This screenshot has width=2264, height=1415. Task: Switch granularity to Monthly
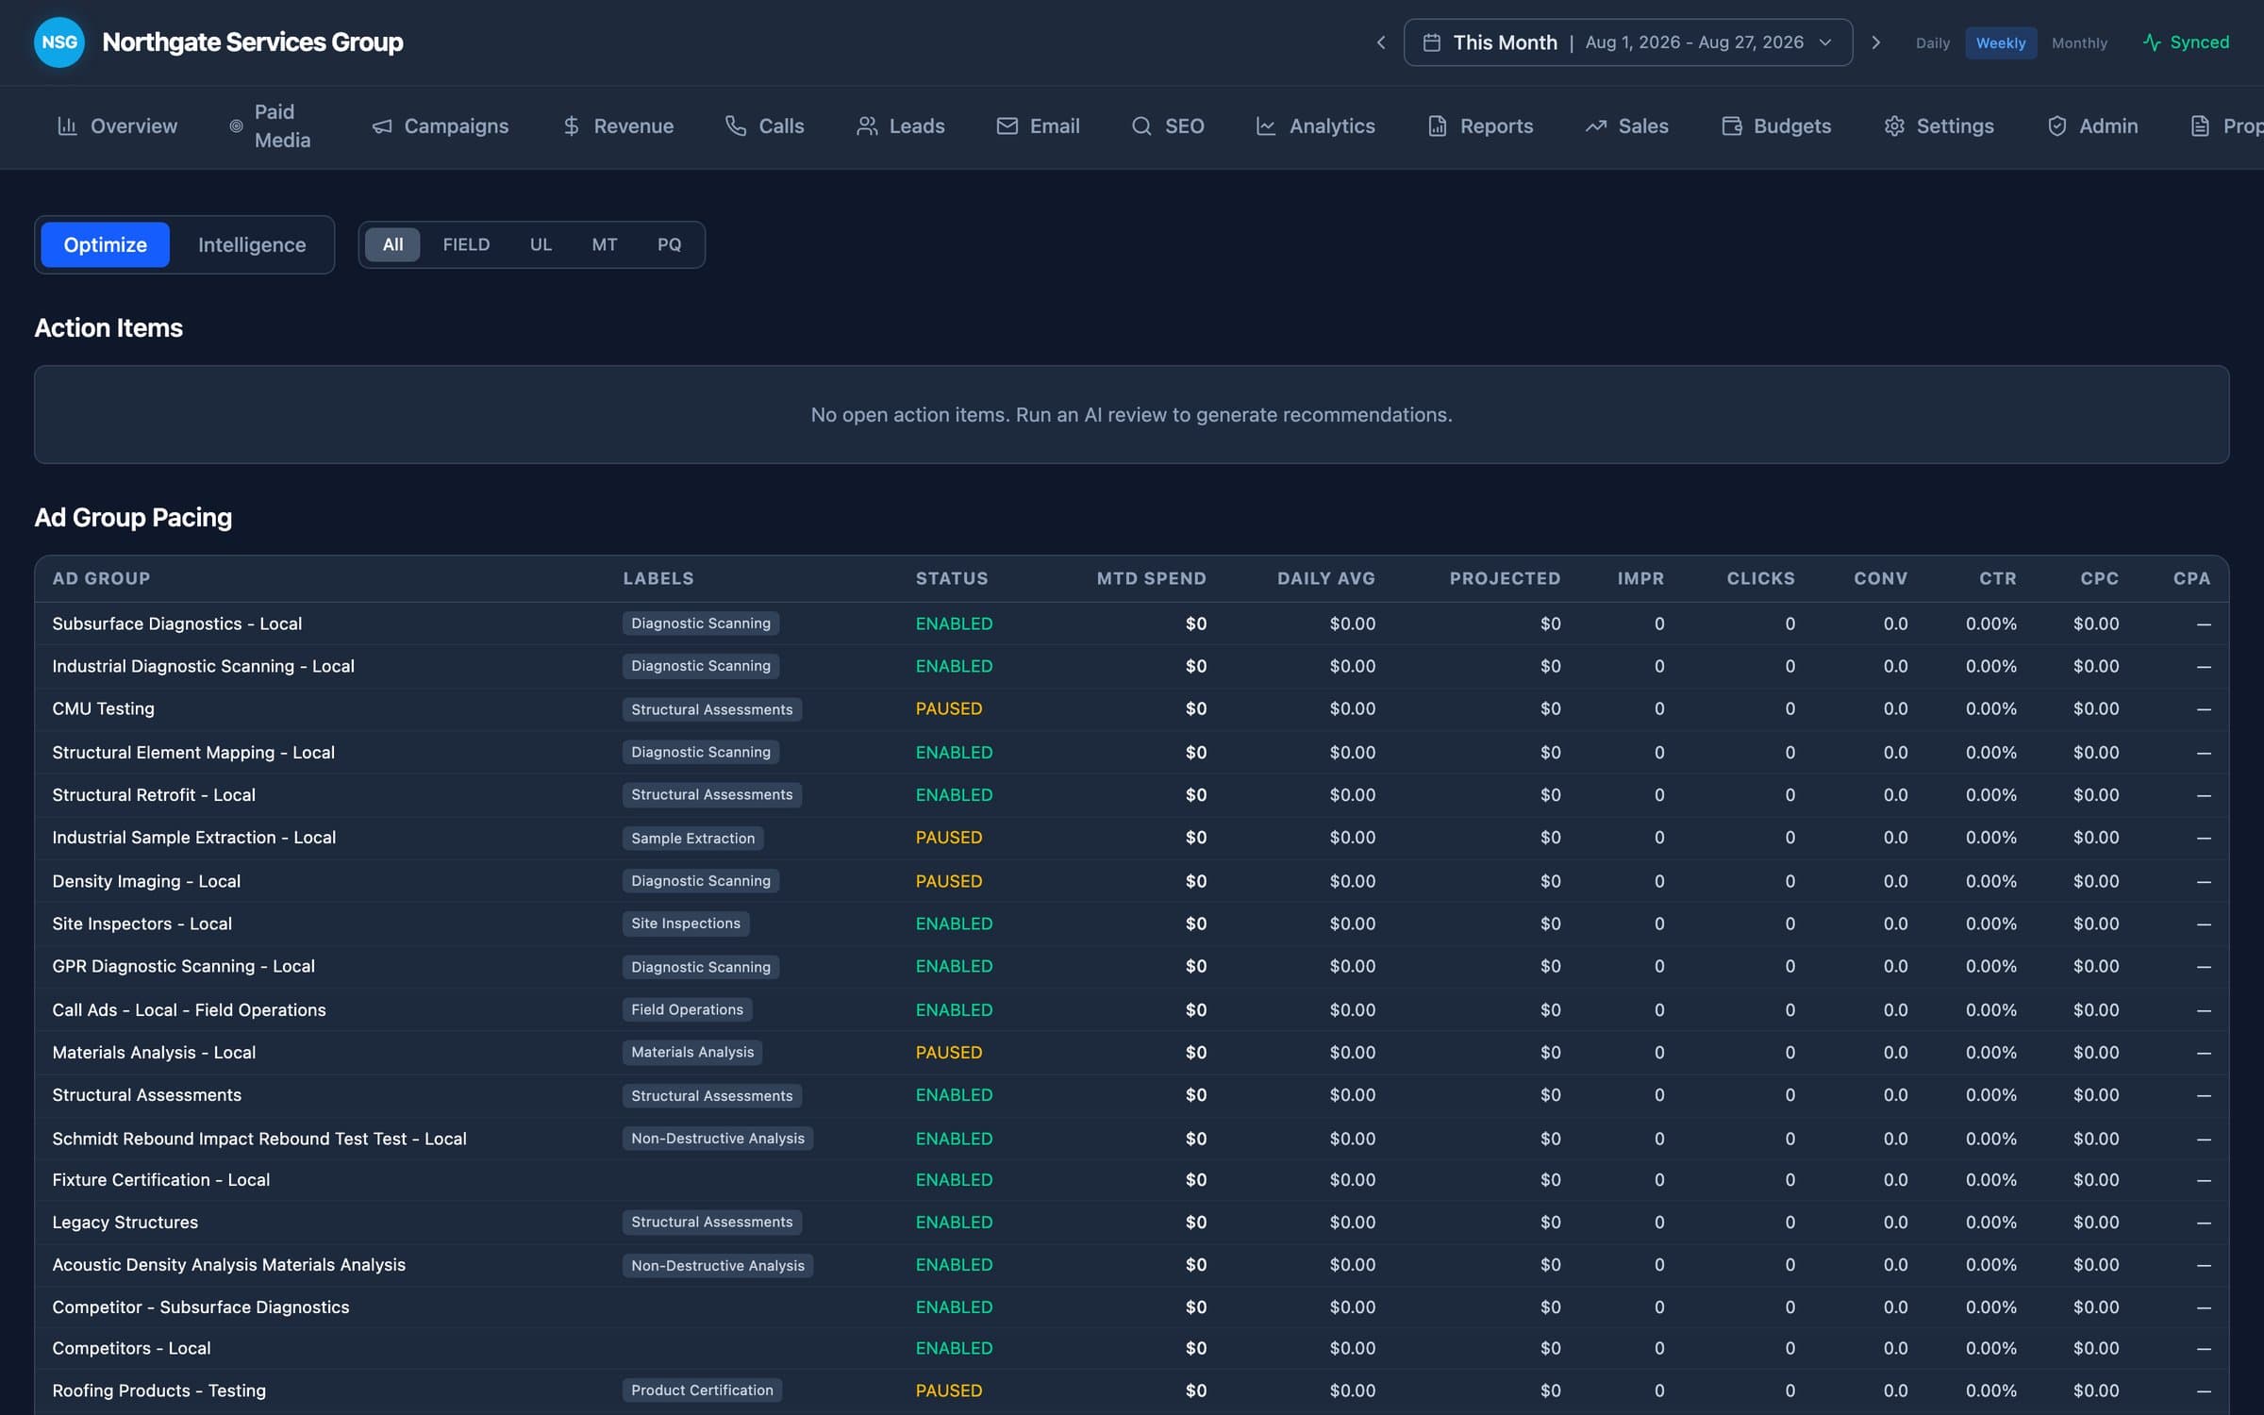(2079, 43)
